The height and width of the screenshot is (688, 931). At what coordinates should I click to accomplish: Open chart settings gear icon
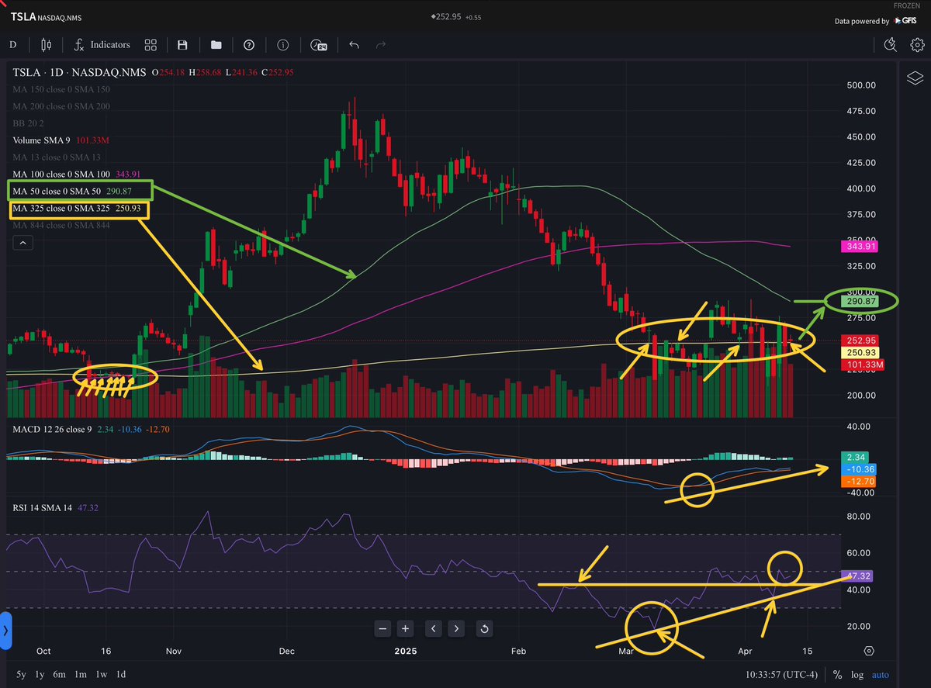coord(918,45)
